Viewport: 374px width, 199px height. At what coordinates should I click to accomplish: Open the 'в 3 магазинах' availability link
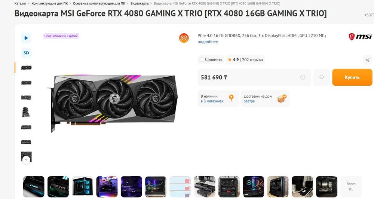[212, 101]
